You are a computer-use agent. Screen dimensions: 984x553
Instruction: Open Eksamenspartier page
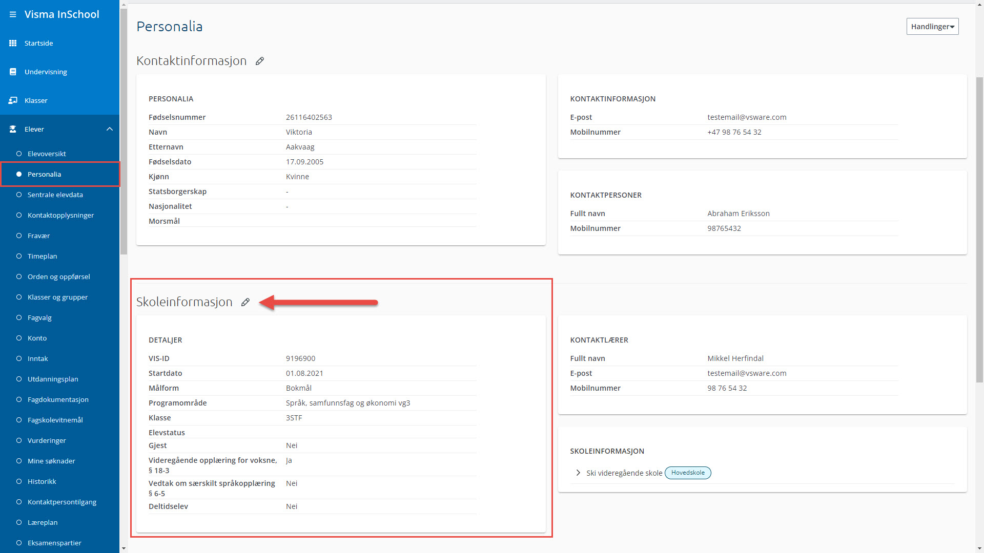(54, 543)
